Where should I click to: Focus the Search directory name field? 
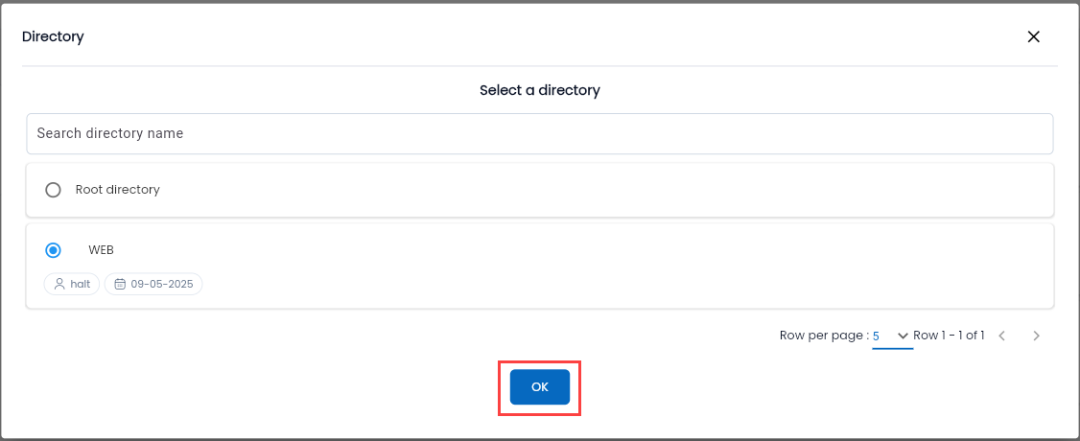tap(539, 133)
